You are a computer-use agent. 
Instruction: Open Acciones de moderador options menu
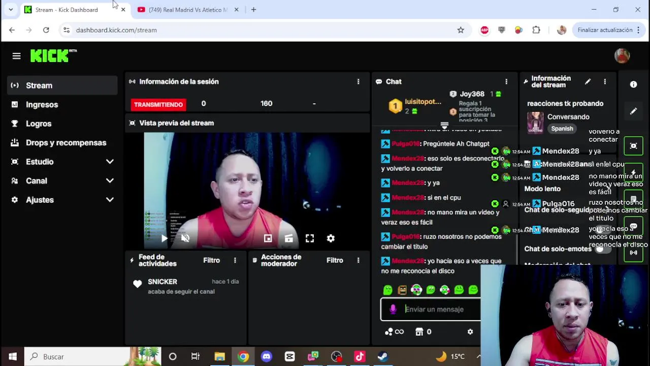(x=359, y=260)
